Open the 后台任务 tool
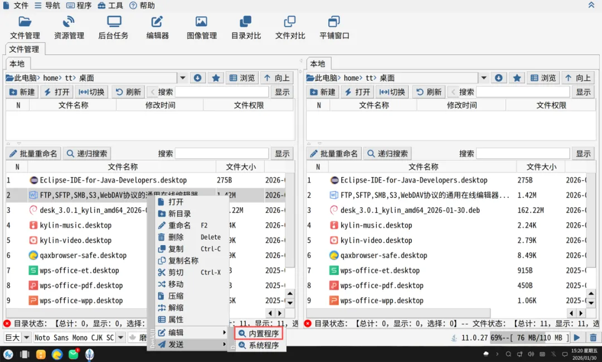 [113, 28]
